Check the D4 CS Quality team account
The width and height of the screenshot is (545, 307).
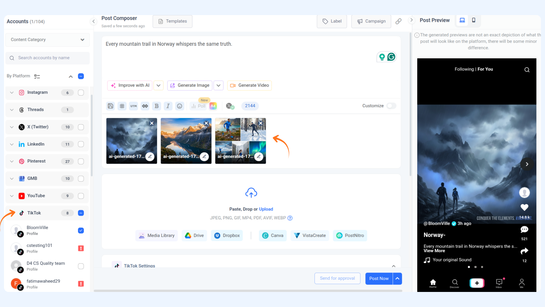(81, 266)
